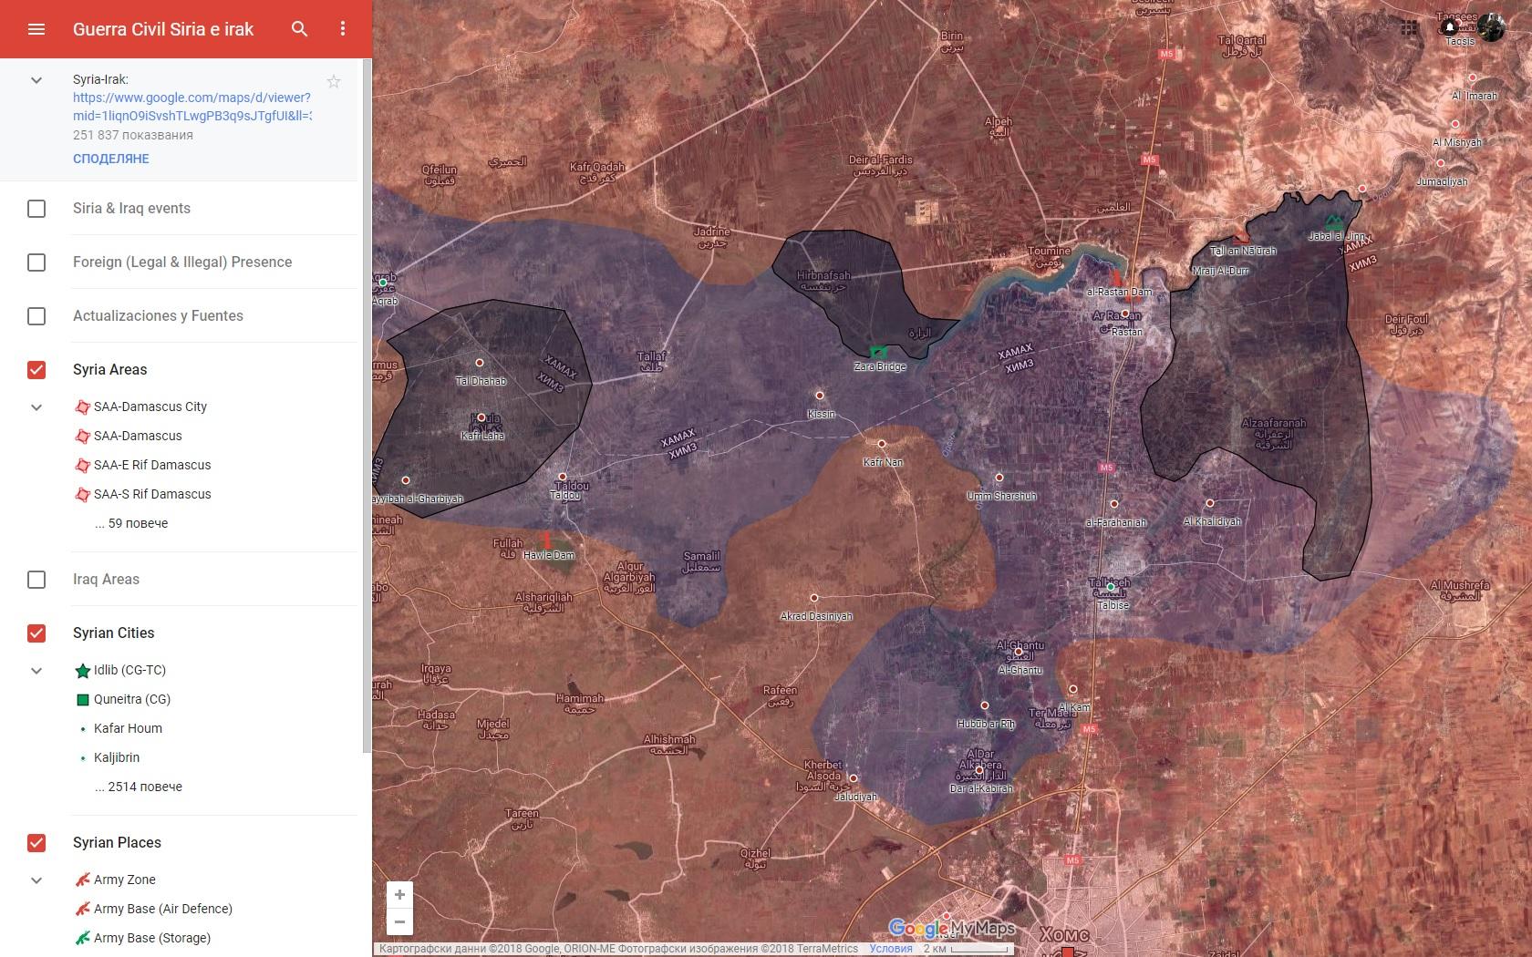The width and height of the screenshot is (1532, 957).
Task: Click the user account avatar
Action: 1491,27
